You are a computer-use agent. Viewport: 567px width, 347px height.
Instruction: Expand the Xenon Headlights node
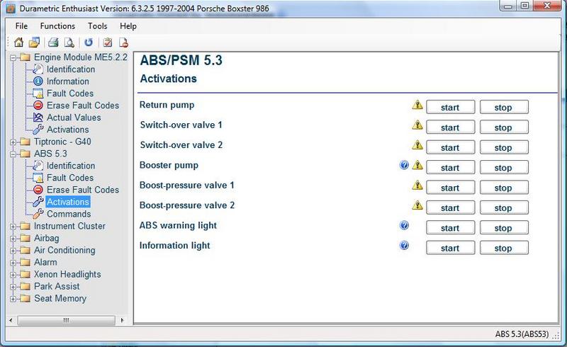coord(13,275)
